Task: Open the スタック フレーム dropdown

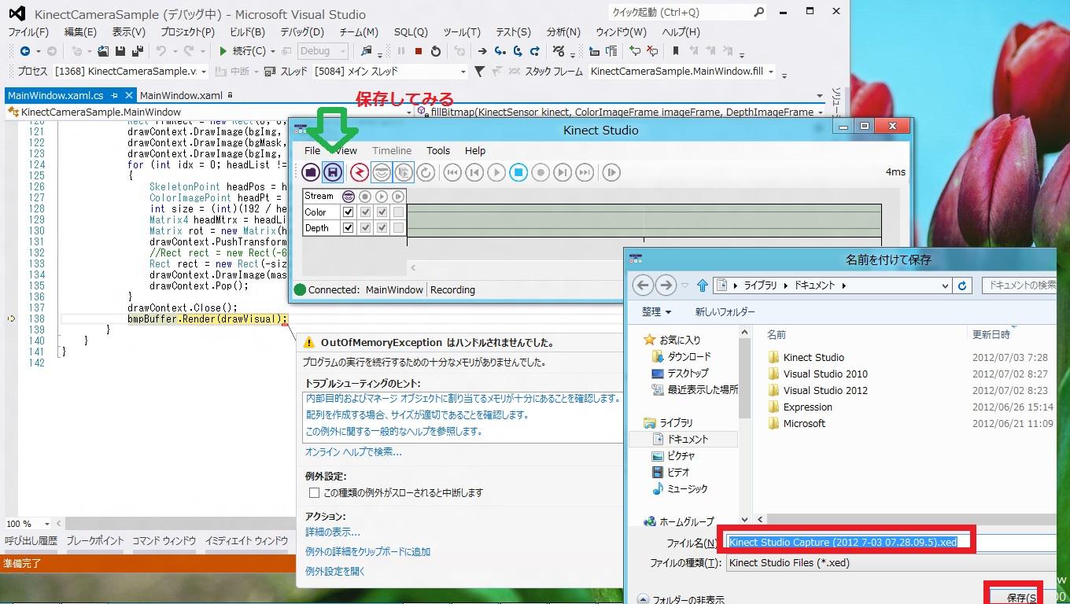Action: click(x=681, y=72)
